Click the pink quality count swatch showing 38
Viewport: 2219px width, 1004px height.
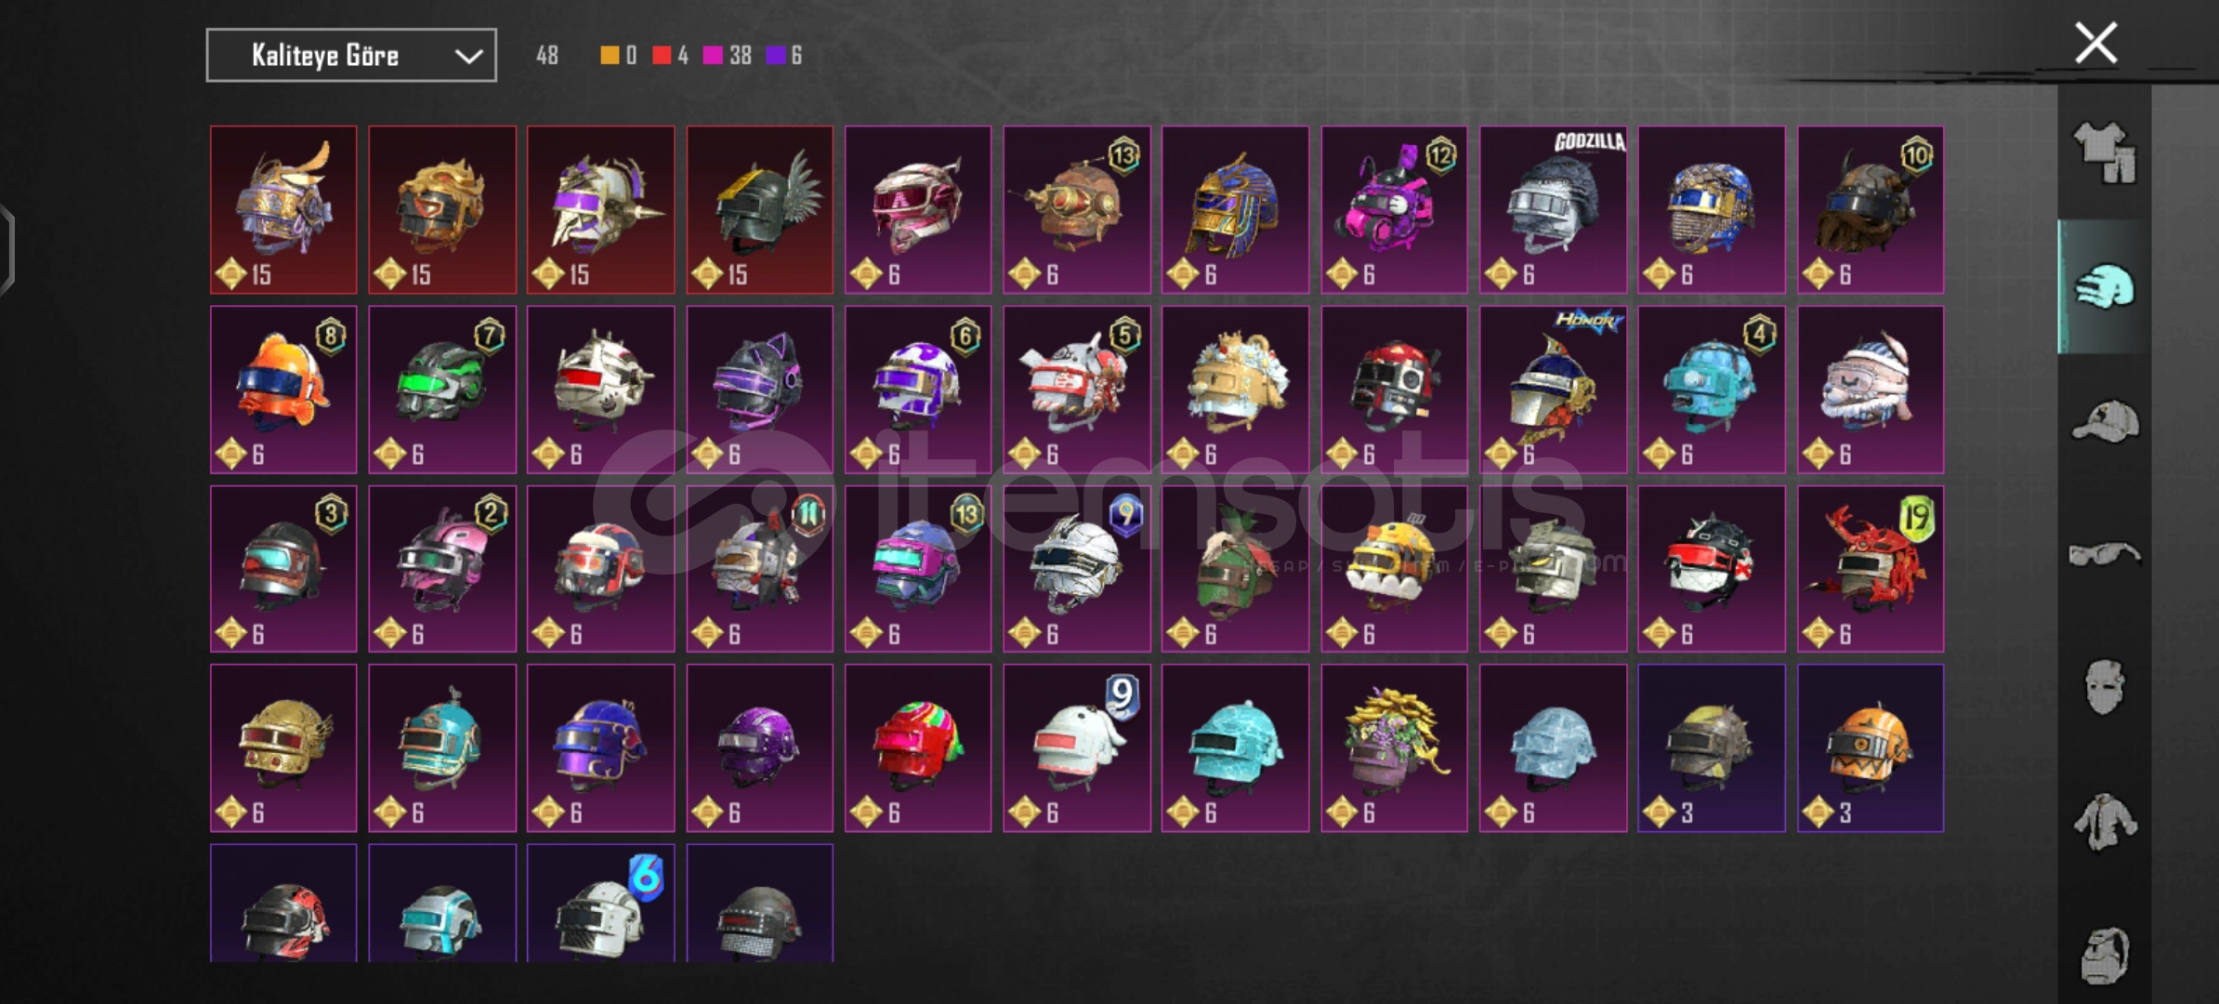point(713,56)
